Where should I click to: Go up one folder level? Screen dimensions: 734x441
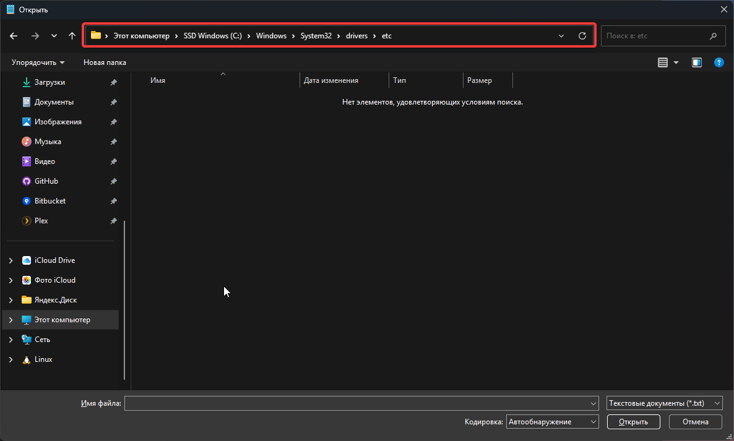pyautogui.click(x=72, y=36)
